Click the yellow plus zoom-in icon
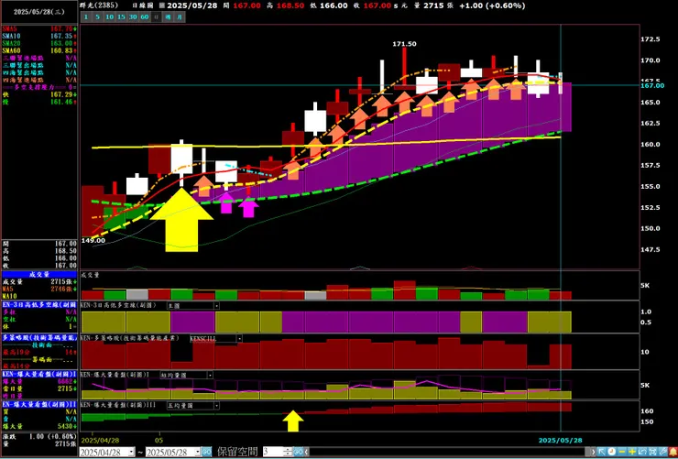This screenshot has width=678, height=459. coord(632,452)
